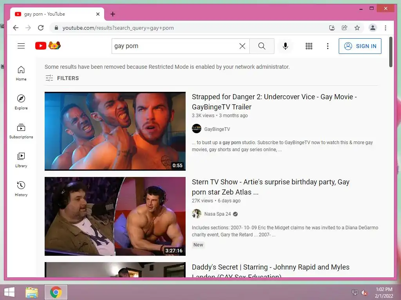Open the YouTube hamburger guide menu
Viewport: 401px width, 300px height.
21,46
